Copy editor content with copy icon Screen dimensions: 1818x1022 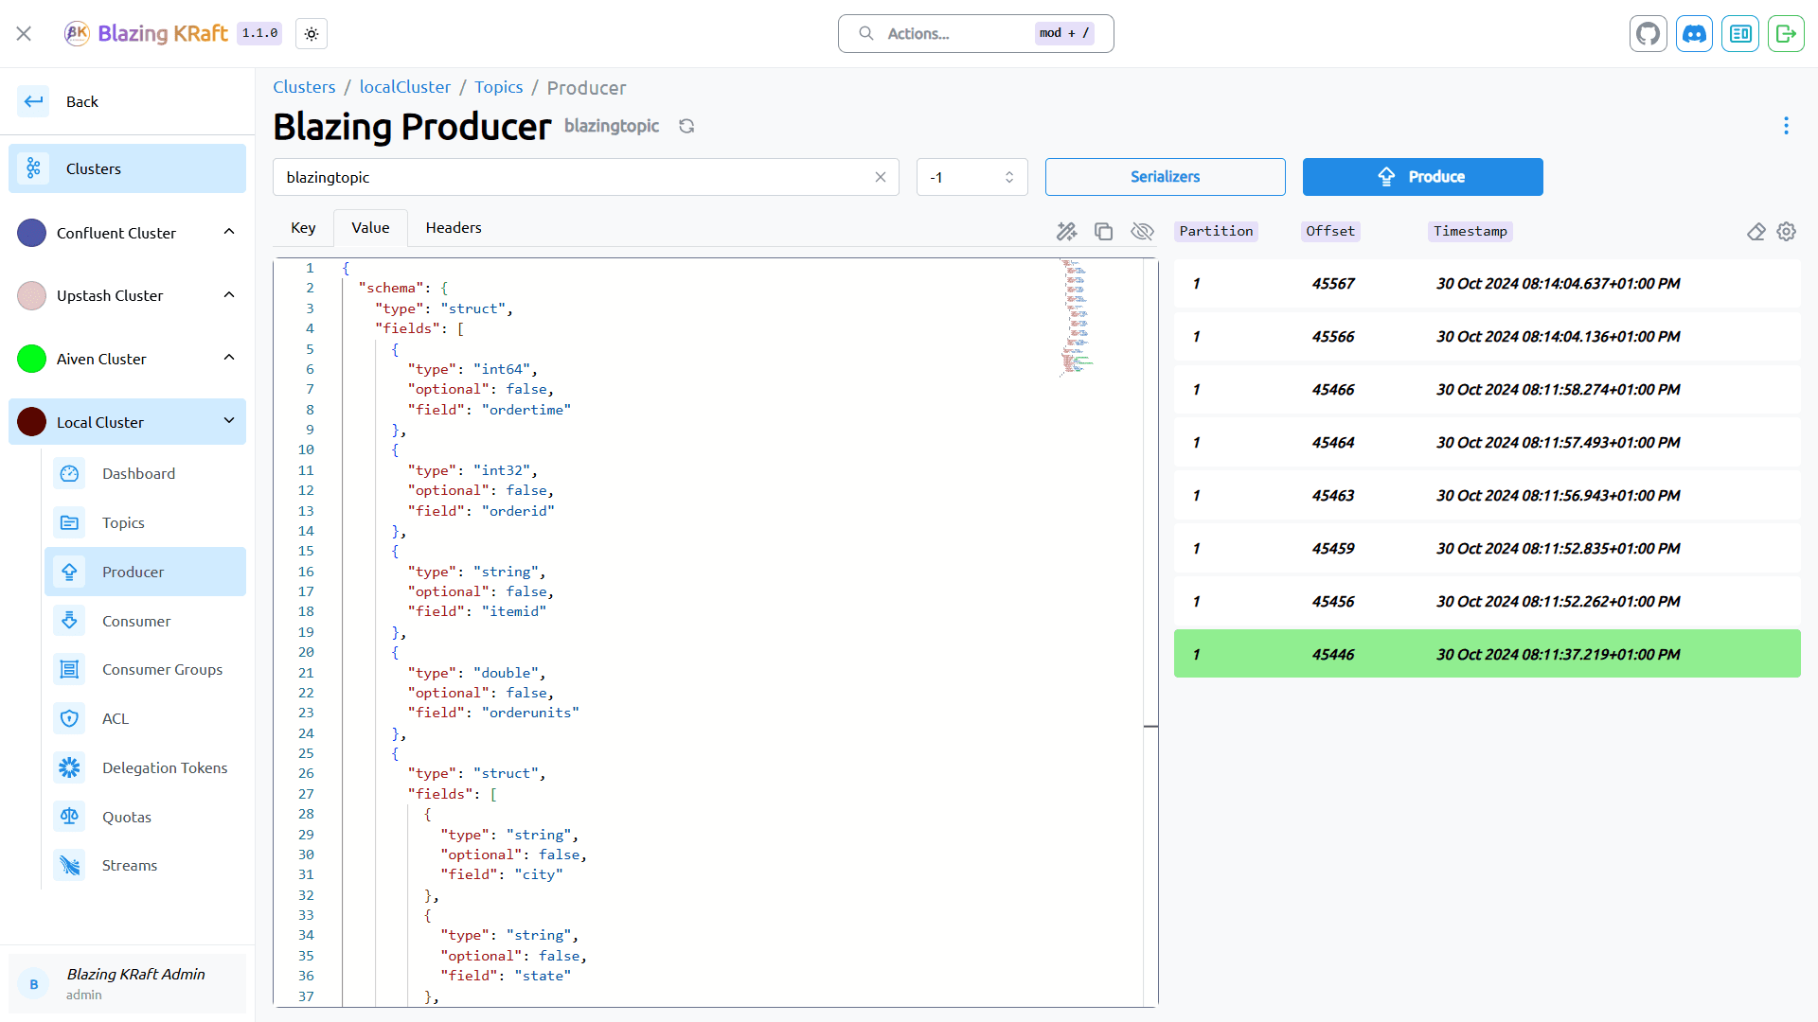[x=1103, y=232]
